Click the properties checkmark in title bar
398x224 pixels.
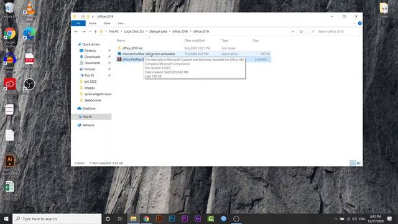click(83, 17)
